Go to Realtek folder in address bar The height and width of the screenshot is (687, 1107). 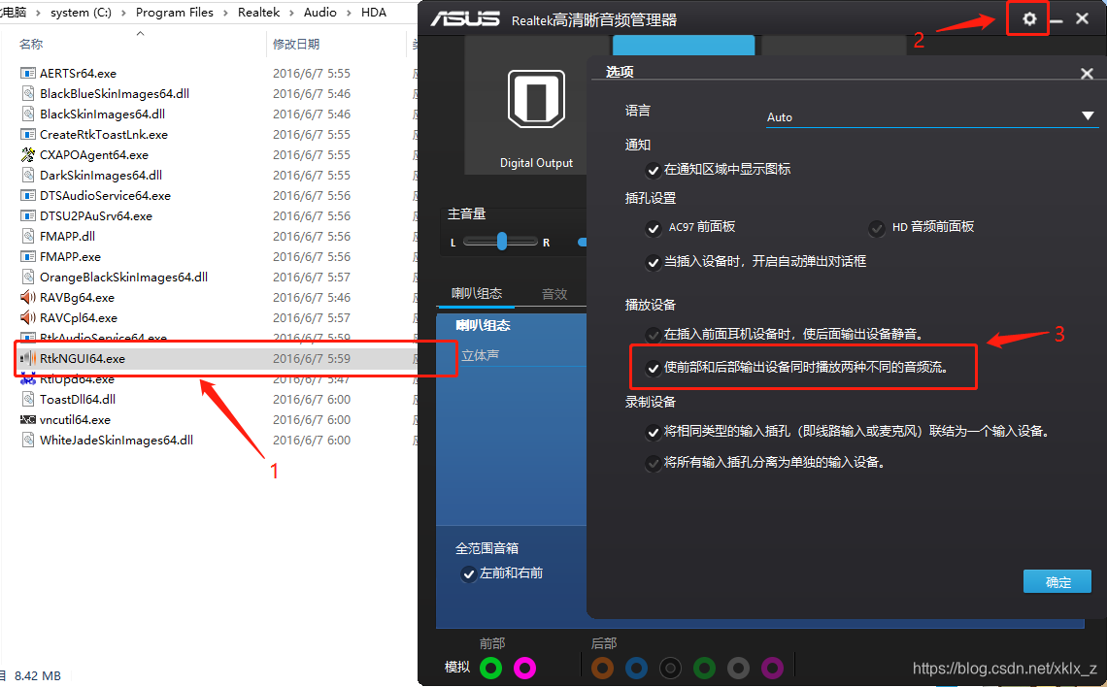coord(258,13)
